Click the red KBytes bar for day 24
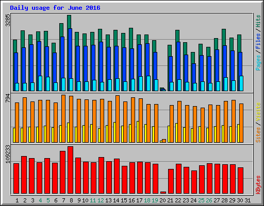Viewport: 264px width, 206px height. coord(194,182)
